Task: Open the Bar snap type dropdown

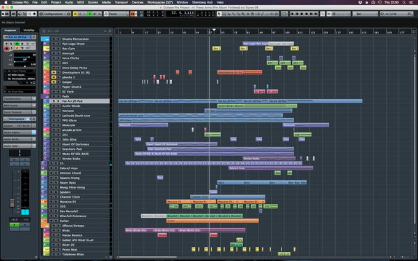Action: point(365,14)
